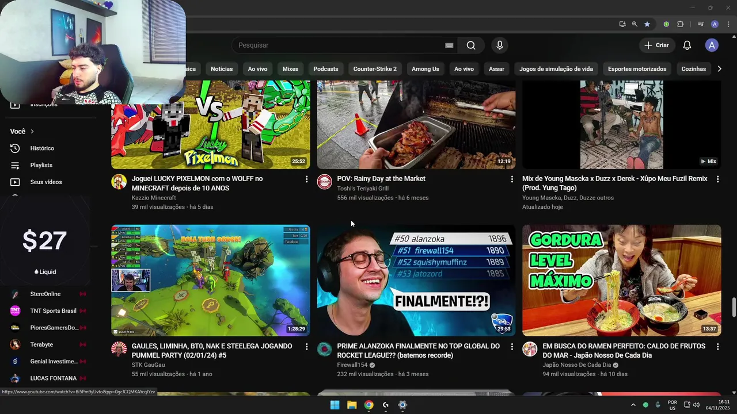737x414 pixels.
Task: Open the Lucky Pixelmon video thumbnail
Action: click(211, 125)
